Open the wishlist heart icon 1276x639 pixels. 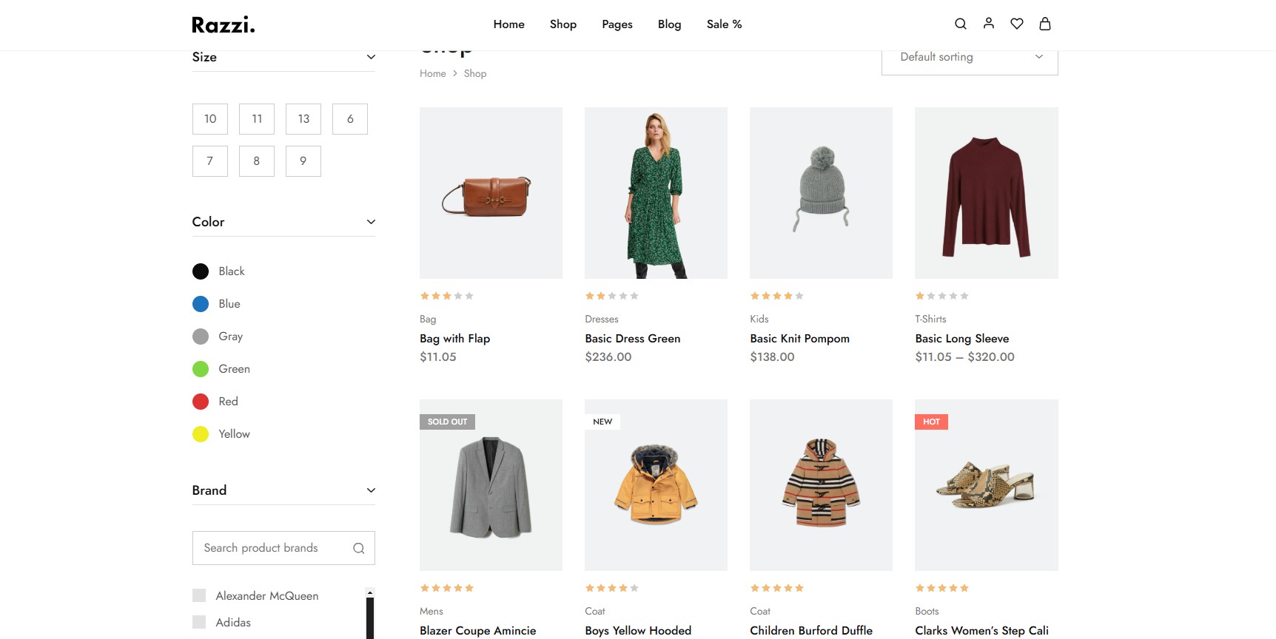click(x=1017, y=24)
